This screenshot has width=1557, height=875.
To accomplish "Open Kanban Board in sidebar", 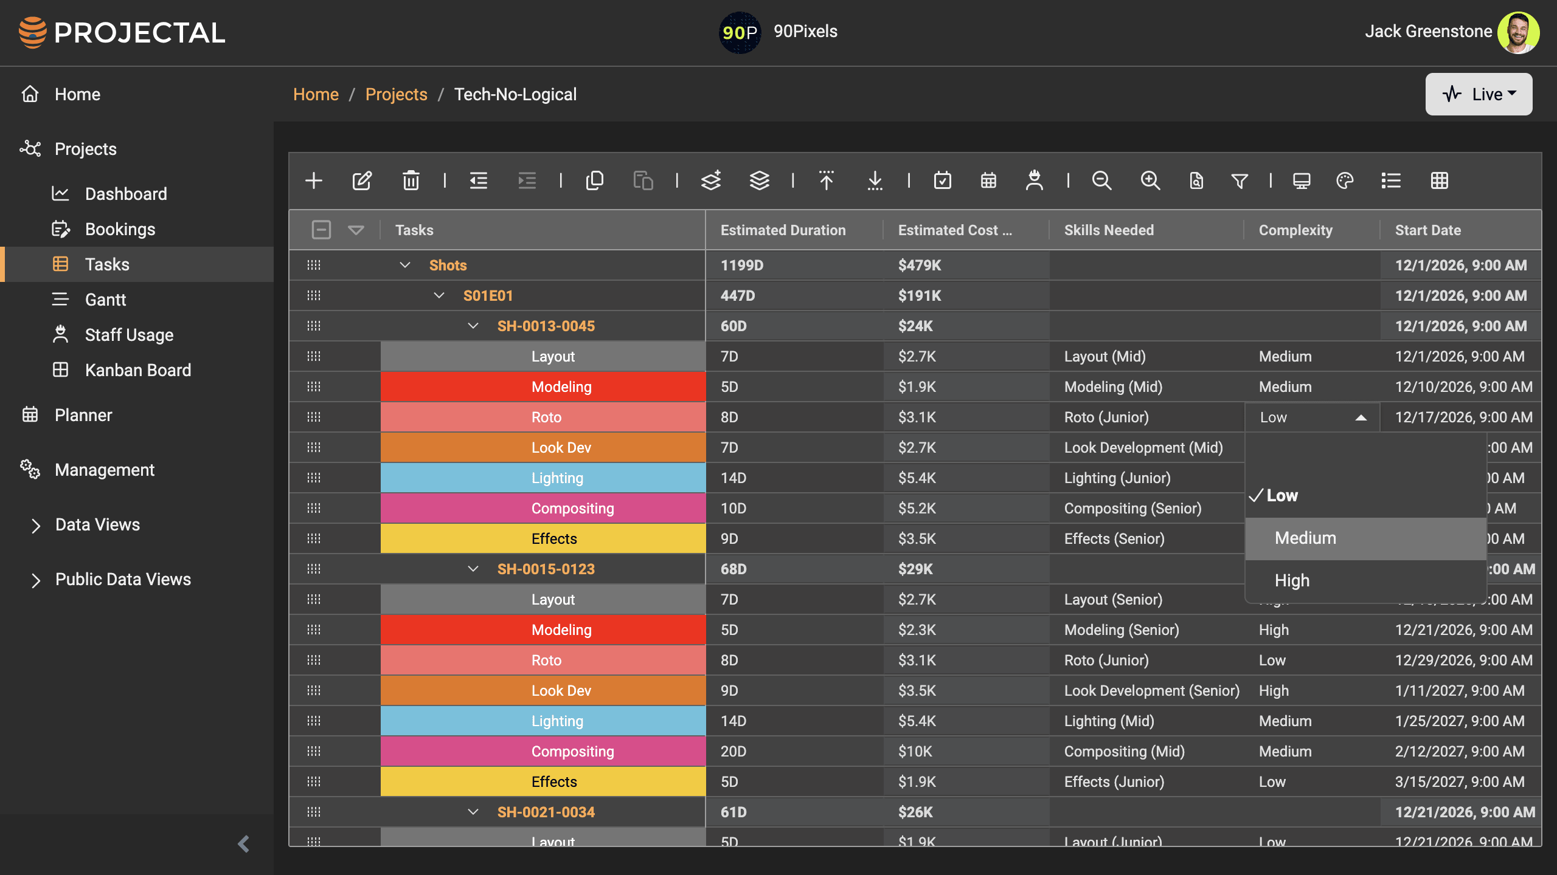I will click(137, 370).
